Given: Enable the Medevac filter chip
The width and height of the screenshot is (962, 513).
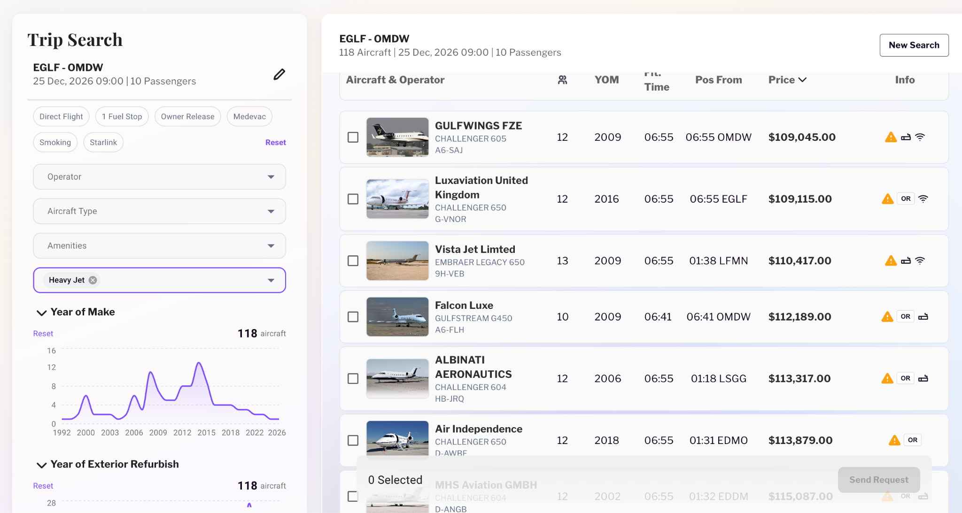Looking at the screenshot, I should point(249,116).
